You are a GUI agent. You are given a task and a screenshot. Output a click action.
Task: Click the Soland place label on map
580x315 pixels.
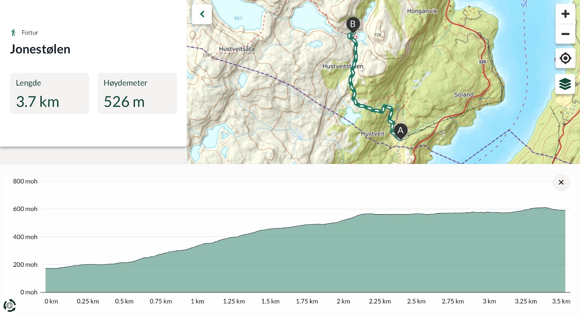[x=464, y=95]
